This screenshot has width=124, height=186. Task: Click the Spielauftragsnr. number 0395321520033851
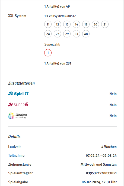pyautogui.click(x=101, y=173)
